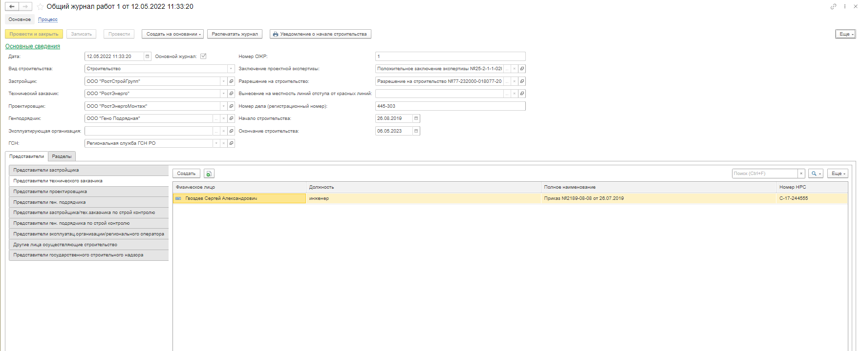Open the search magnifier dropdown

click(816, 174)
